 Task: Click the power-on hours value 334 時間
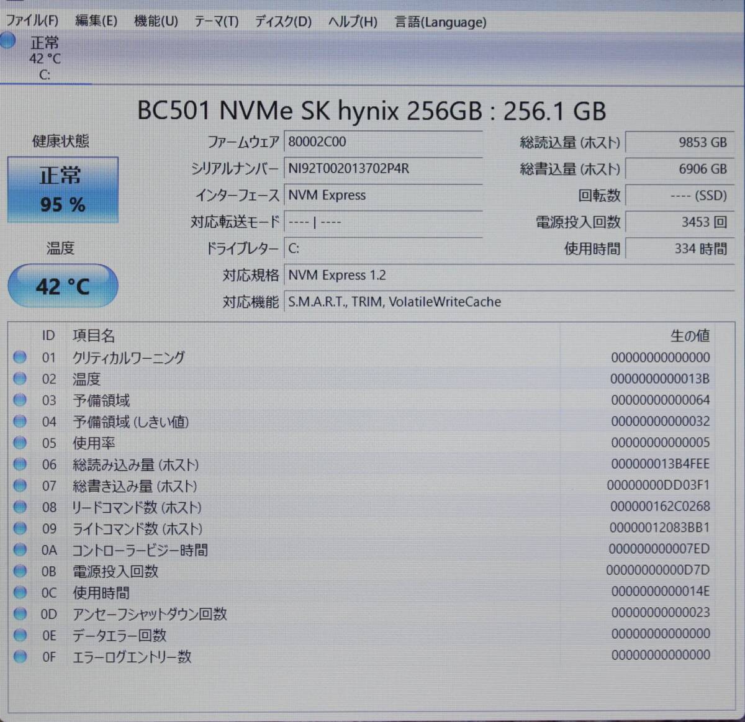680,248
